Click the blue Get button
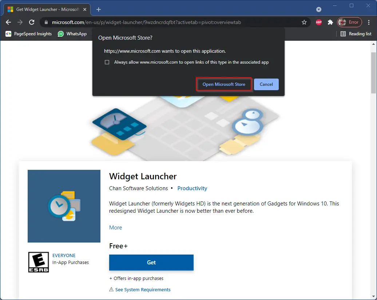 [x=151, y=263]
